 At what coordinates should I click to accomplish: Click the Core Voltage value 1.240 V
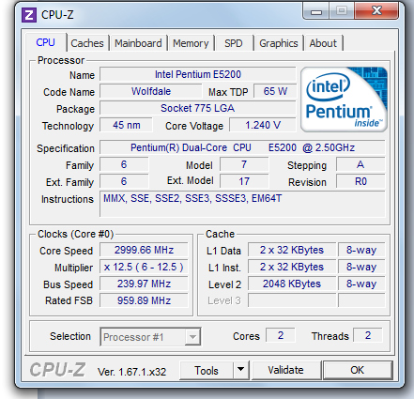(263, 125)
